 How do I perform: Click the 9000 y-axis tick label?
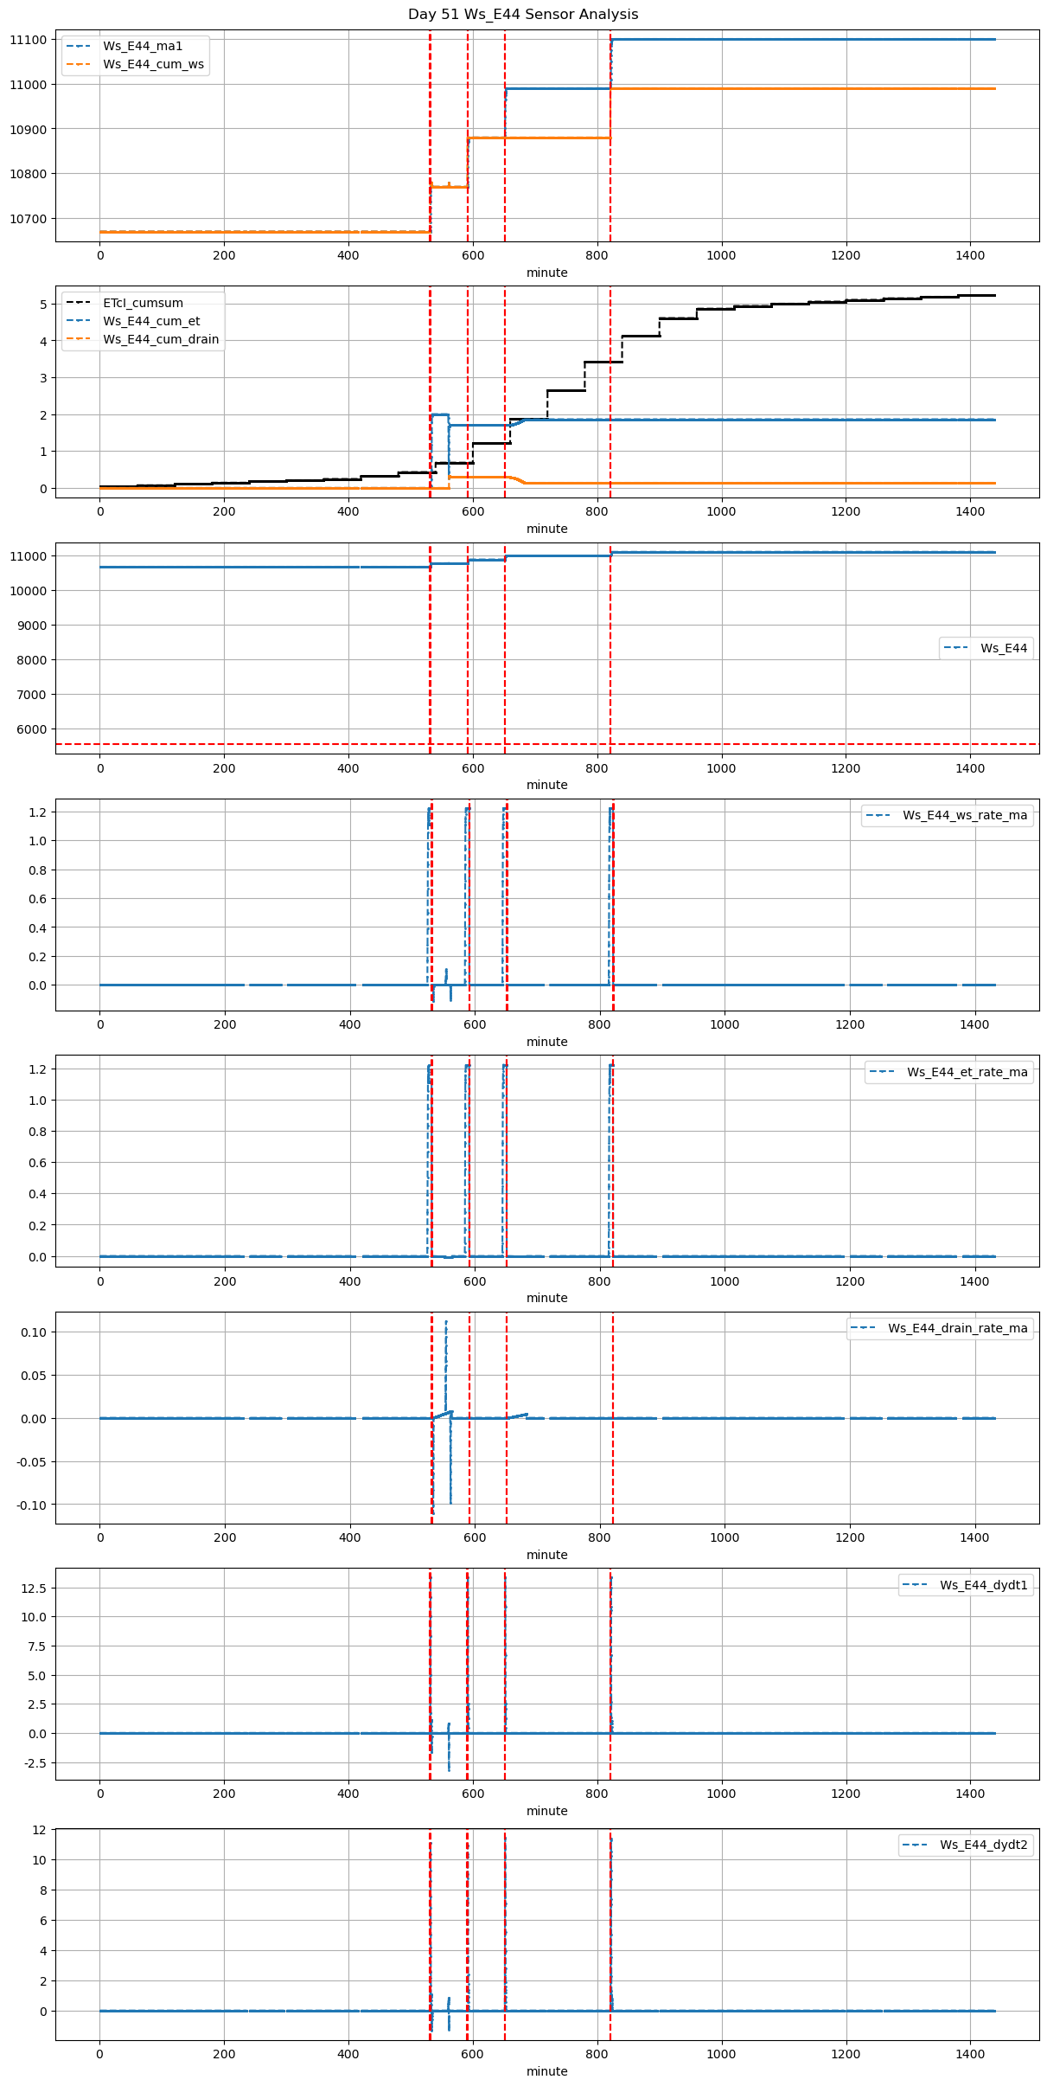(32, 626)
